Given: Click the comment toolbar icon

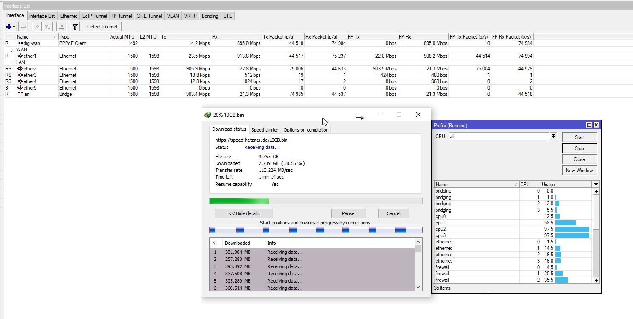Looking at the screenshot, I should 61,27.
